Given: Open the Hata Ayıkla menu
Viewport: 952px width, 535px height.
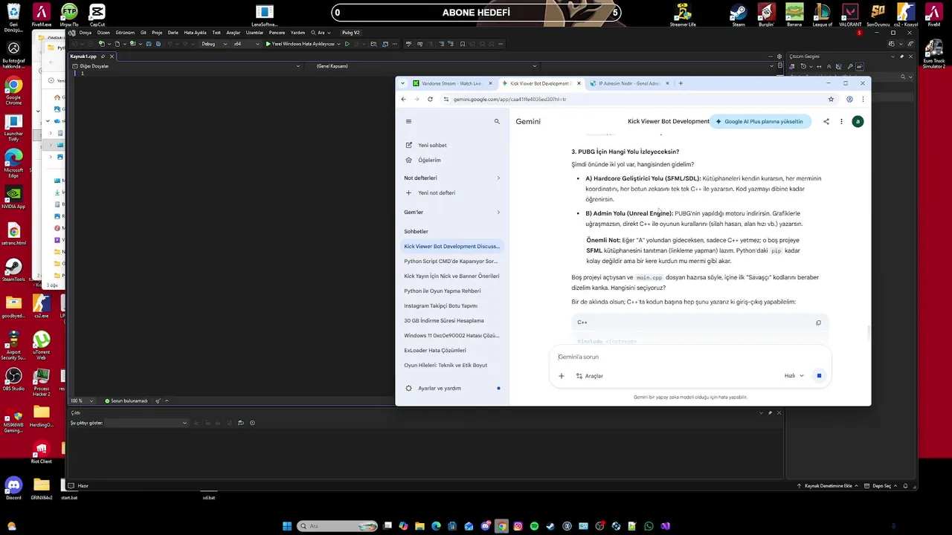Looking at the screenshot, I should [x=195, y=33].
